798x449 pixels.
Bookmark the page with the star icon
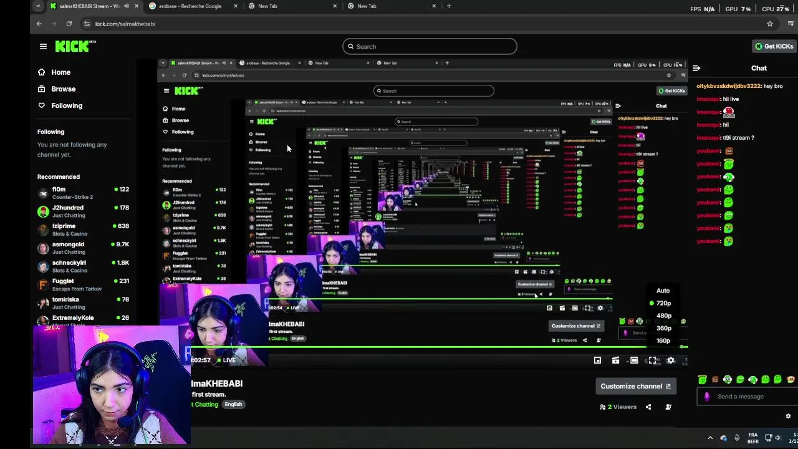tap(770, 24)
